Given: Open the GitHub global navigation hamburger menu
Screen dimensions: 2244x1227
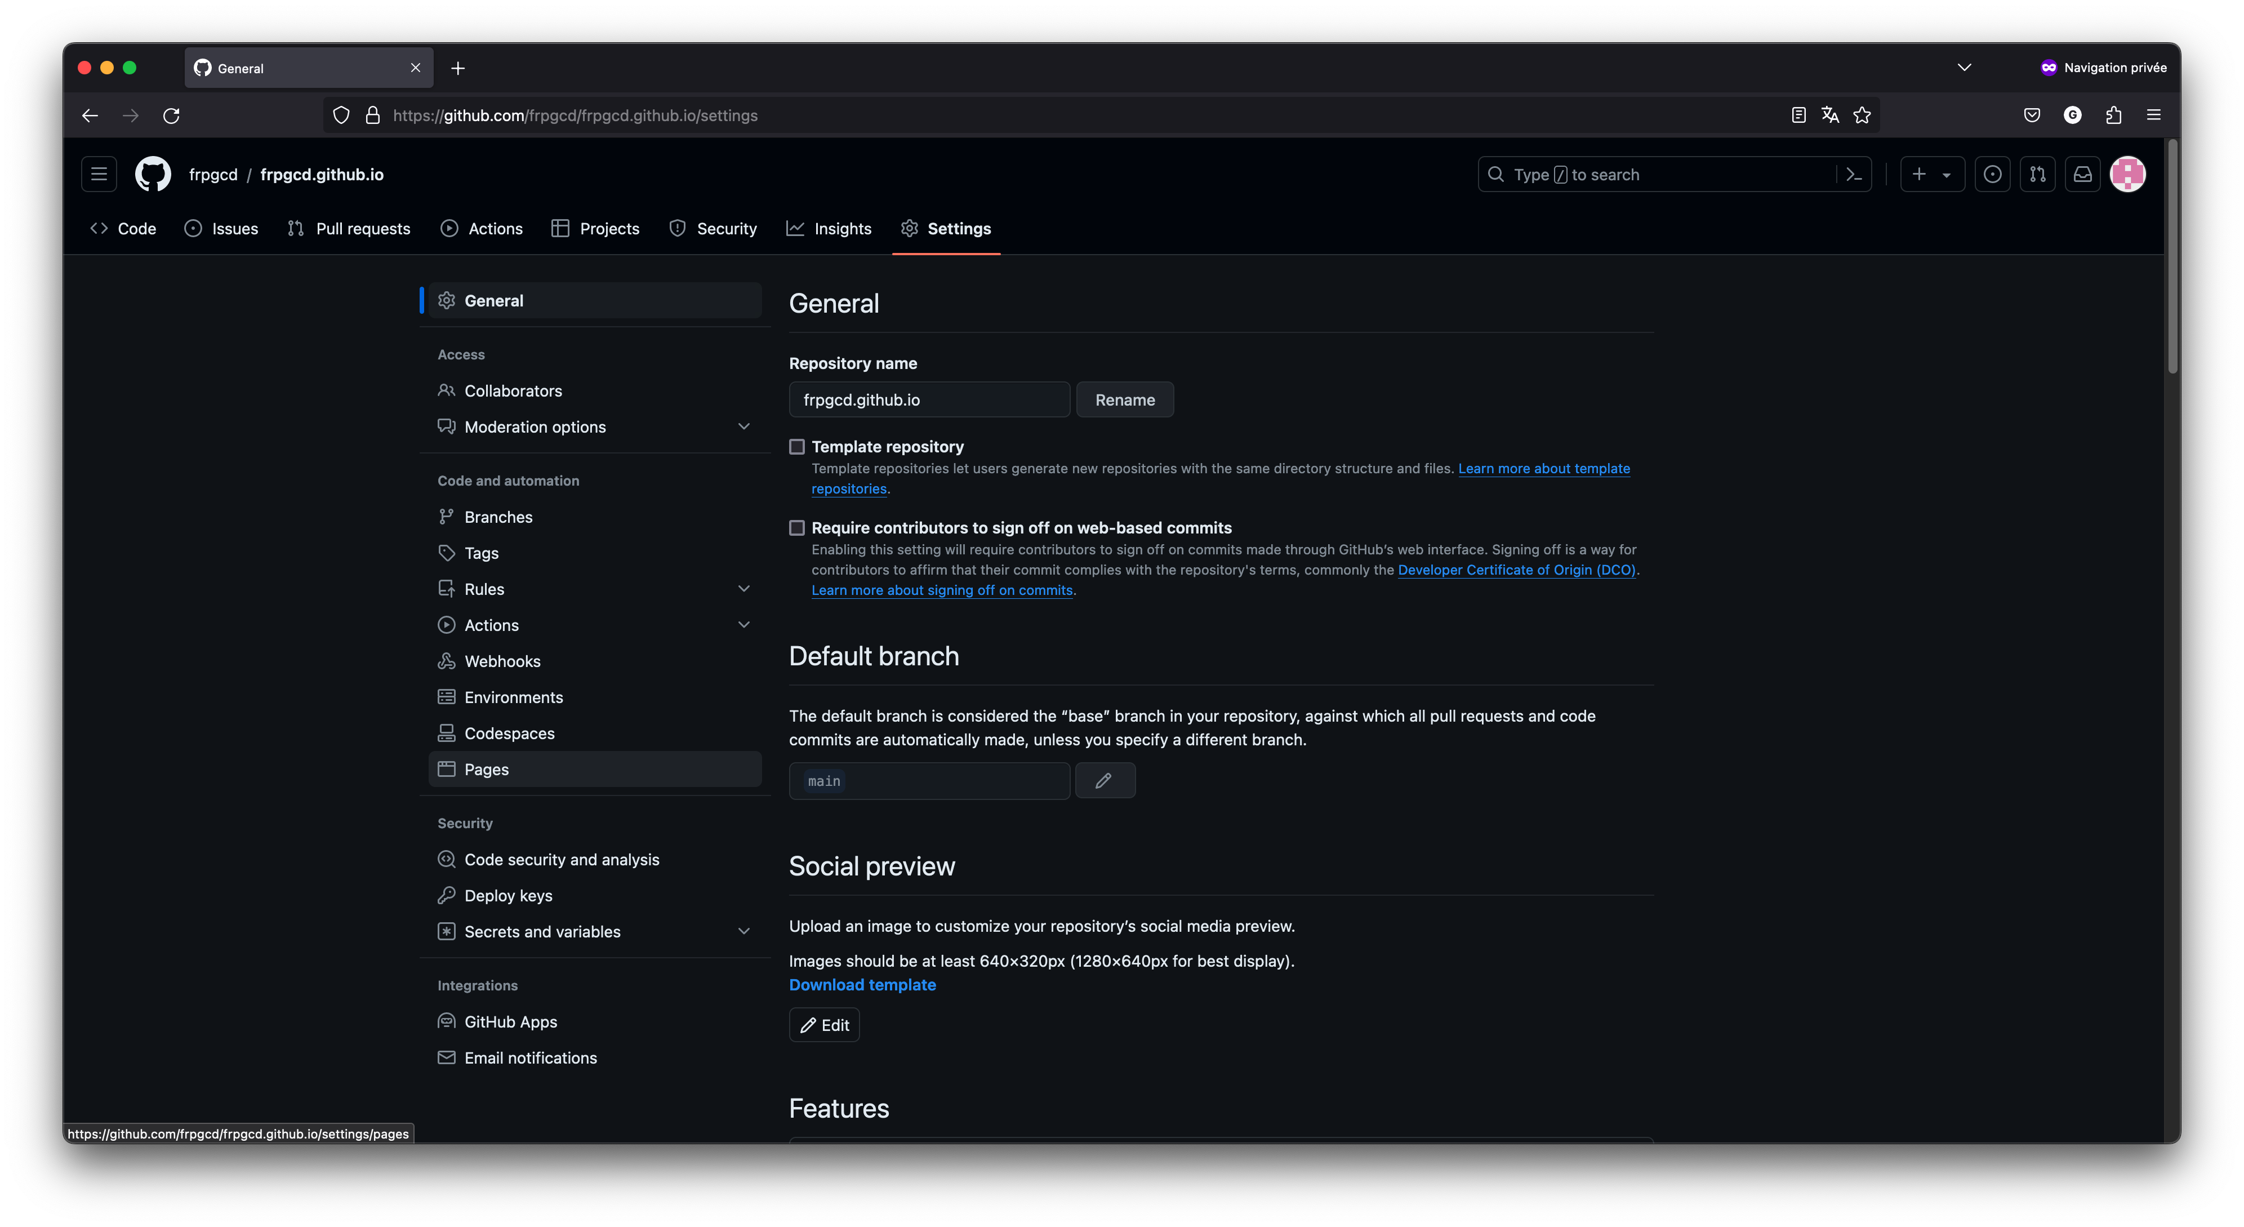Looking at the screenshot, I should 99,174.
